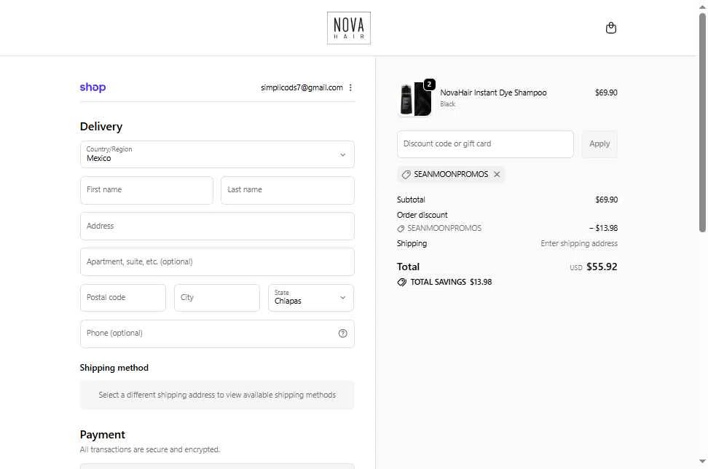Click the NovaHair shampoo product thumbnail
Viewport: 708px width, 469px height.
coord(415,100)
